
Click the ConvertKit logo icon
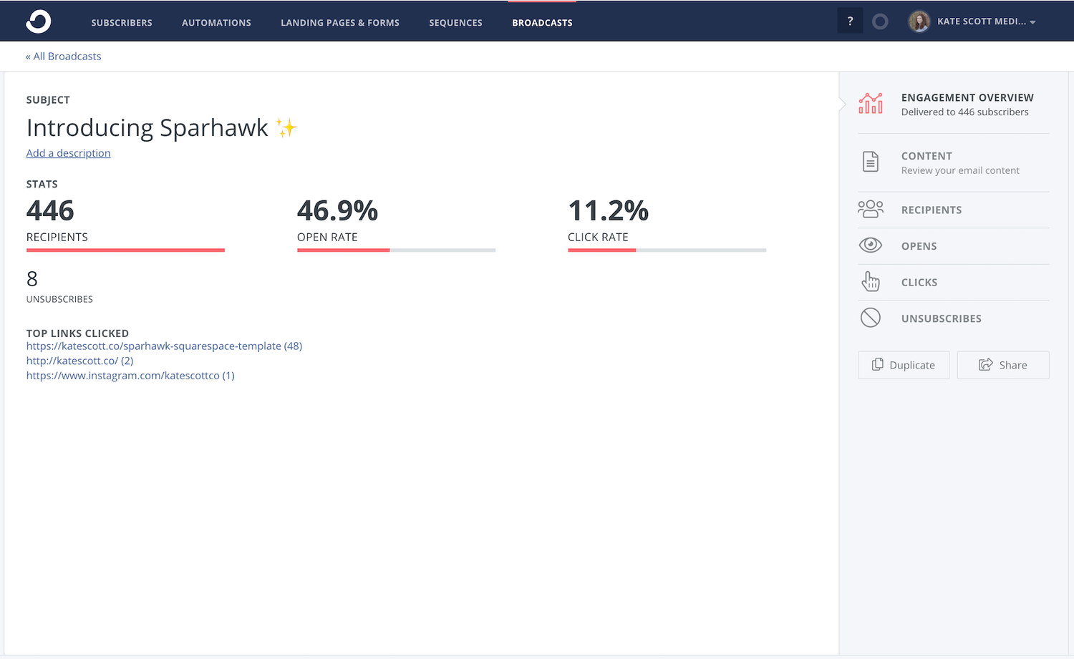(39, 21)
